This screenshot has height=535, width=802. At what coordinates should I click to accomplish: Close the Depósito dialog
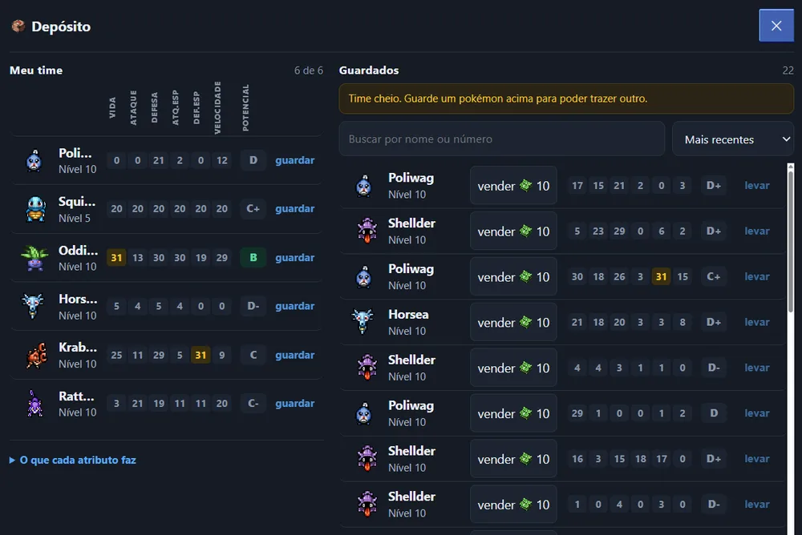pyautogui.click(x=776, y=26)
